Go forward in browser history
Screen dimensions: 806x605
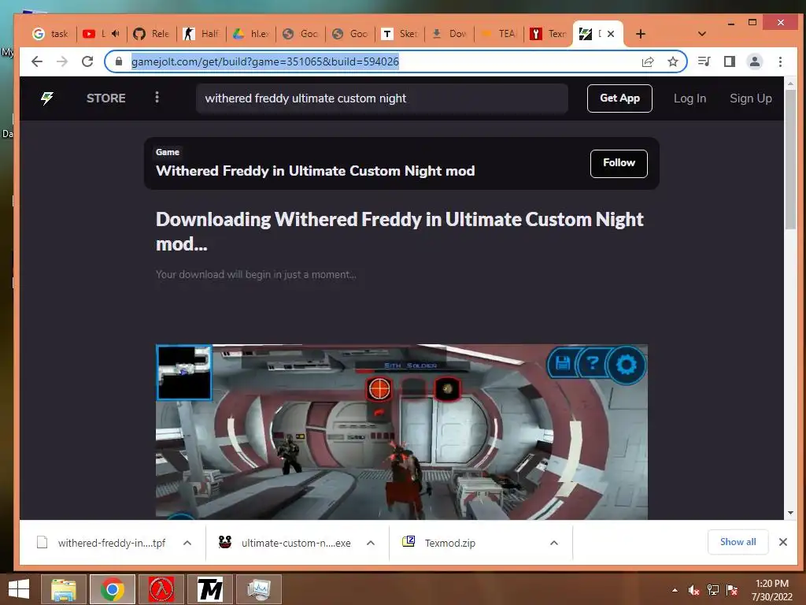point(62,61)
